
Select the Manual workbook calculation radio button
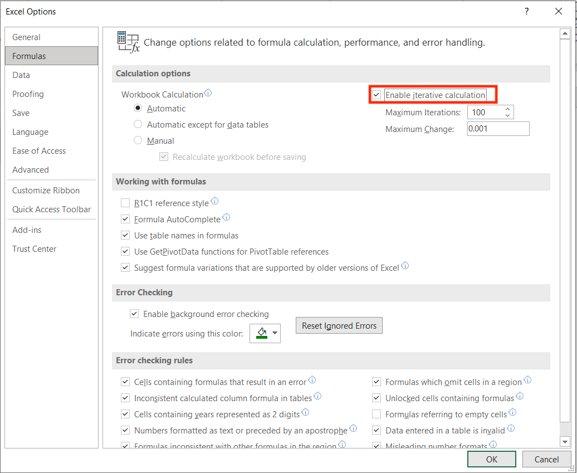click(138, 140)
